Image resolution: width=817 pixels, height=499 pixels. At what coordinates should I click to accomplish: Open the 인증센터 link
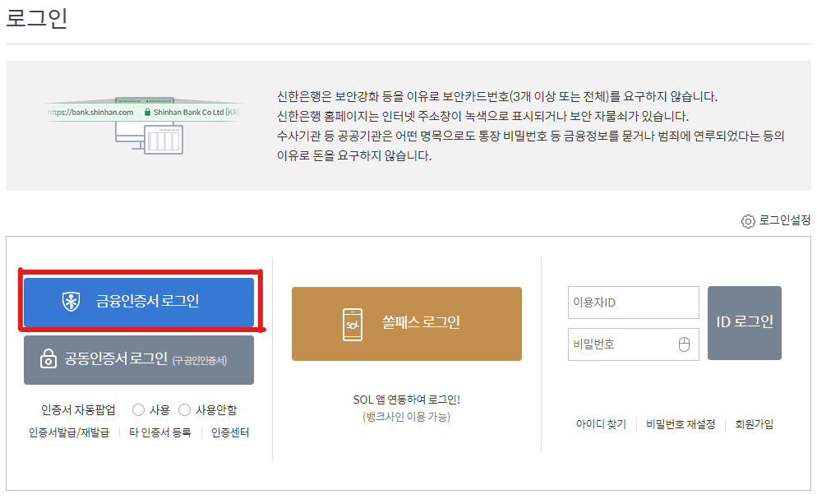[230, 432]
